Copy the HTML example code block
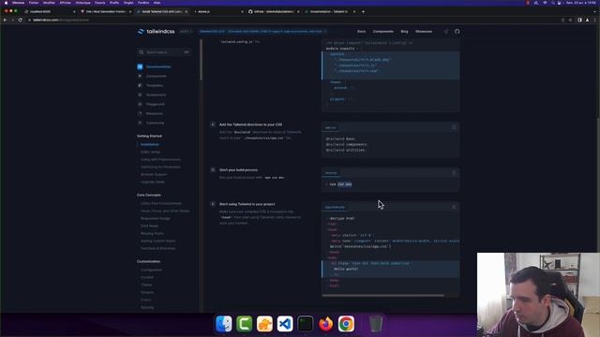The height and width of the screenshot is (337, 600). point(454,207)
